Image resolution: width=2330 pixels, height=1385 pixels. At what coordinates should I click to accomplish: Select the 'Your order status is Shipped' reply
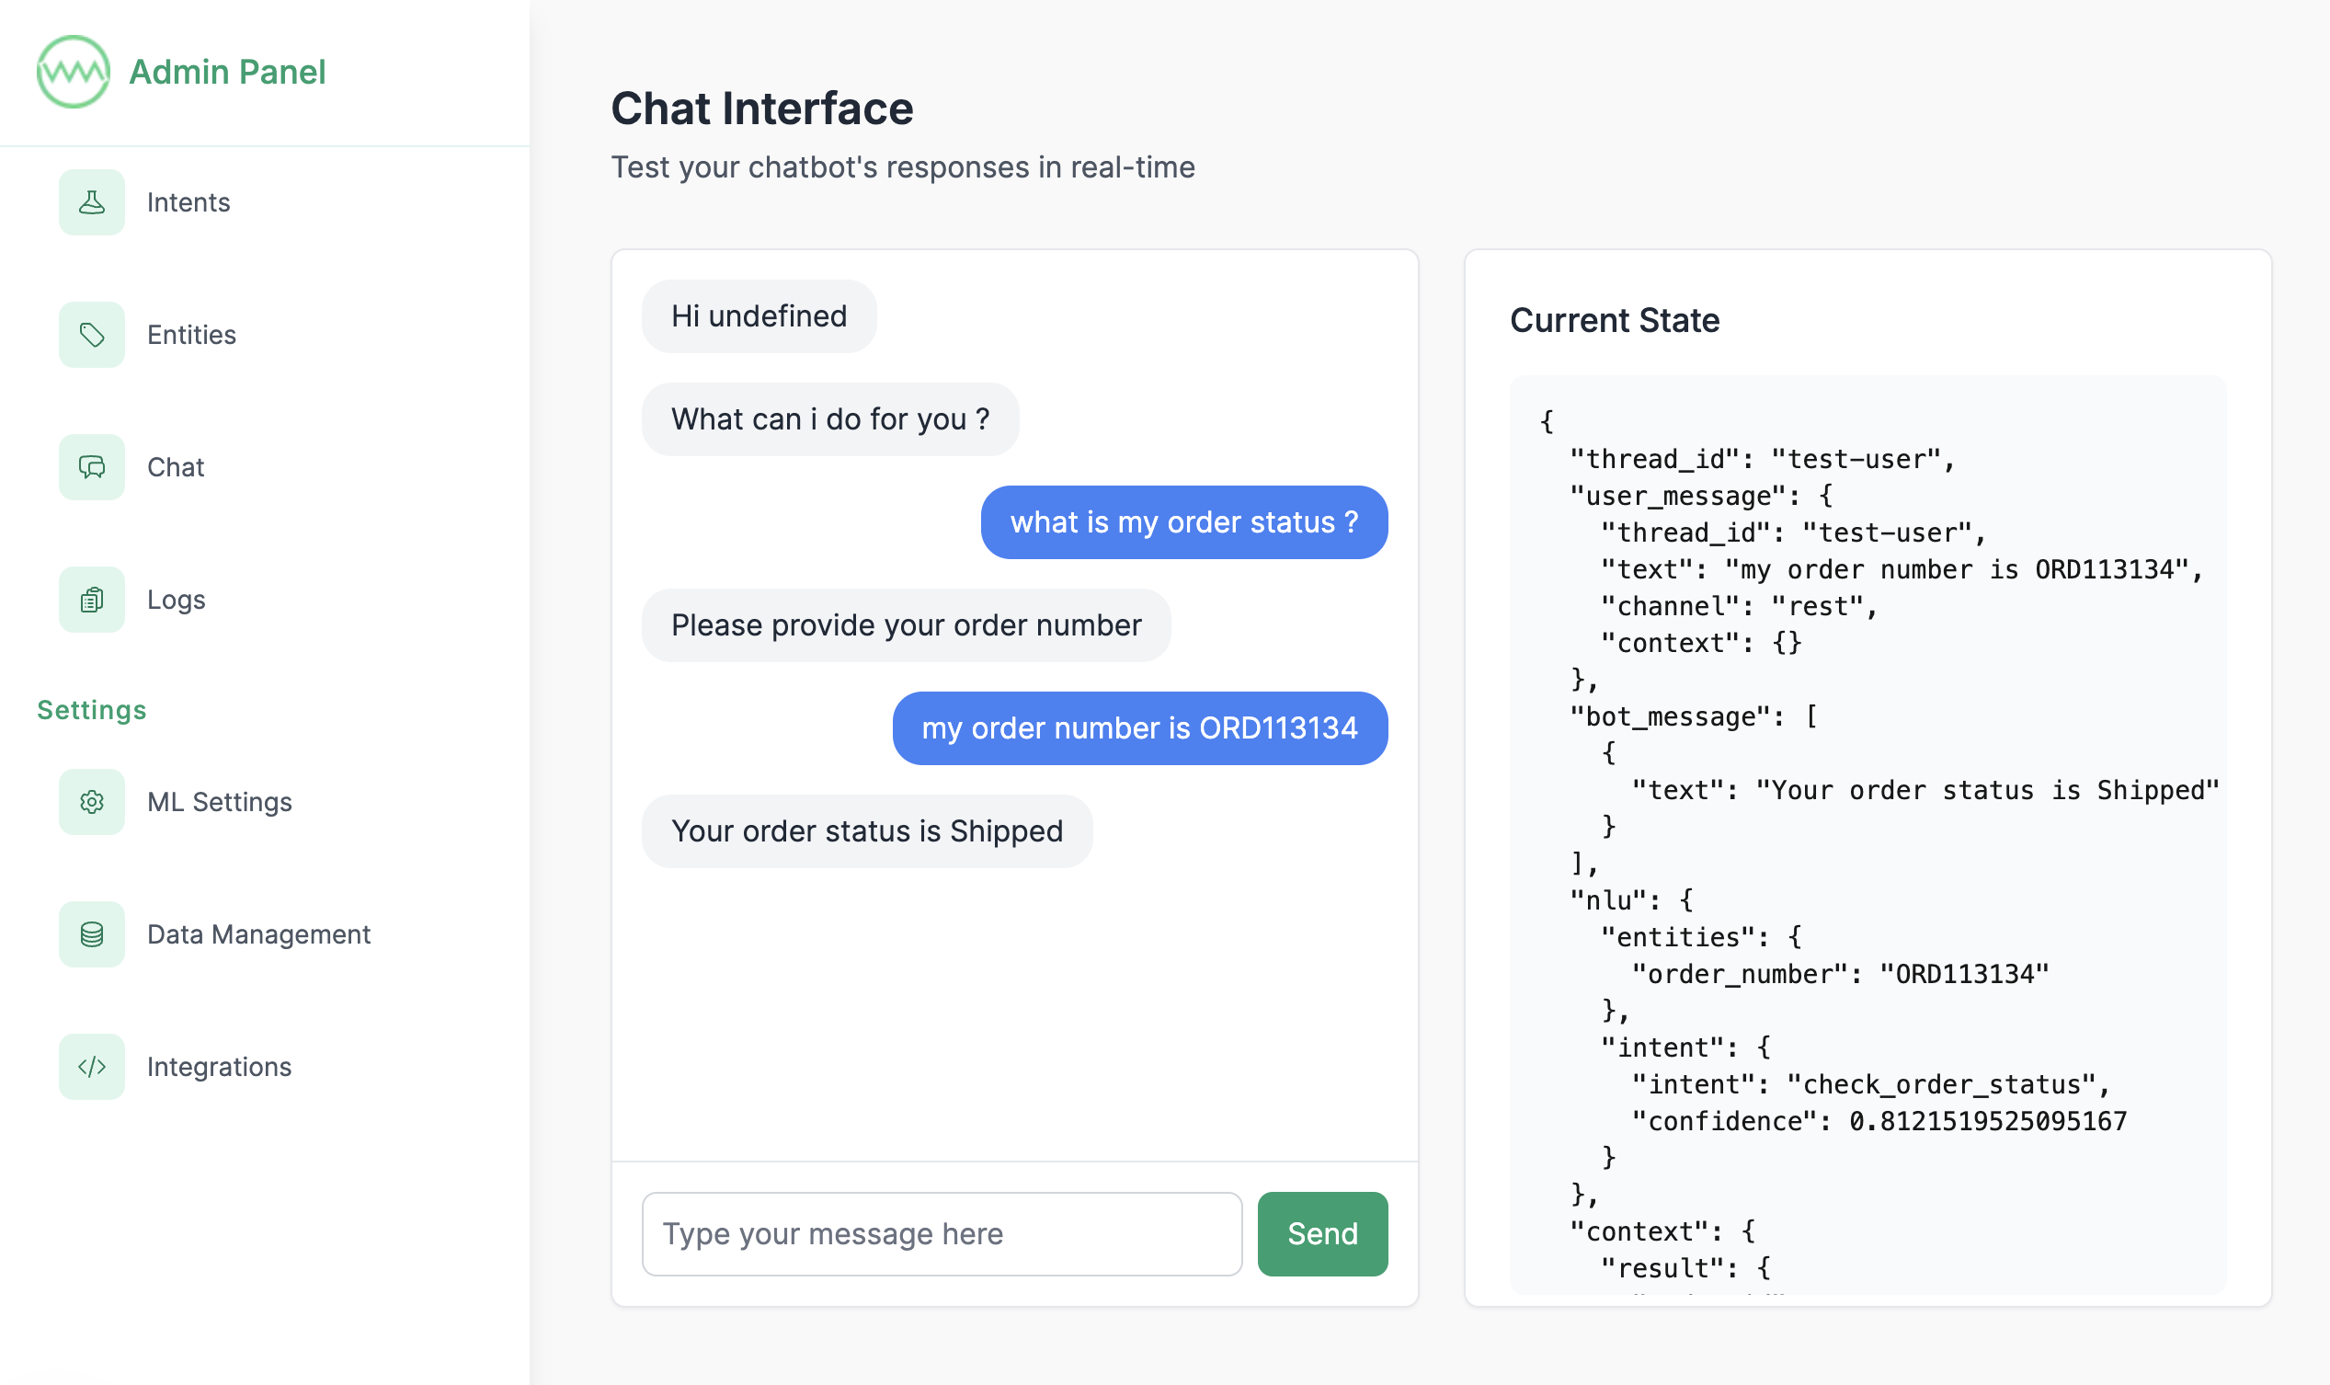click(867, 831)
